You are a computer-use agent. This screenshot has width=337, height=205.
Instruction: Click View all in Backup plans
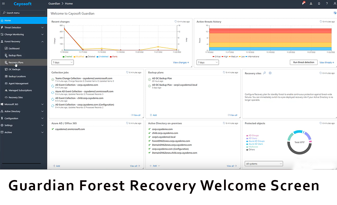232,115
